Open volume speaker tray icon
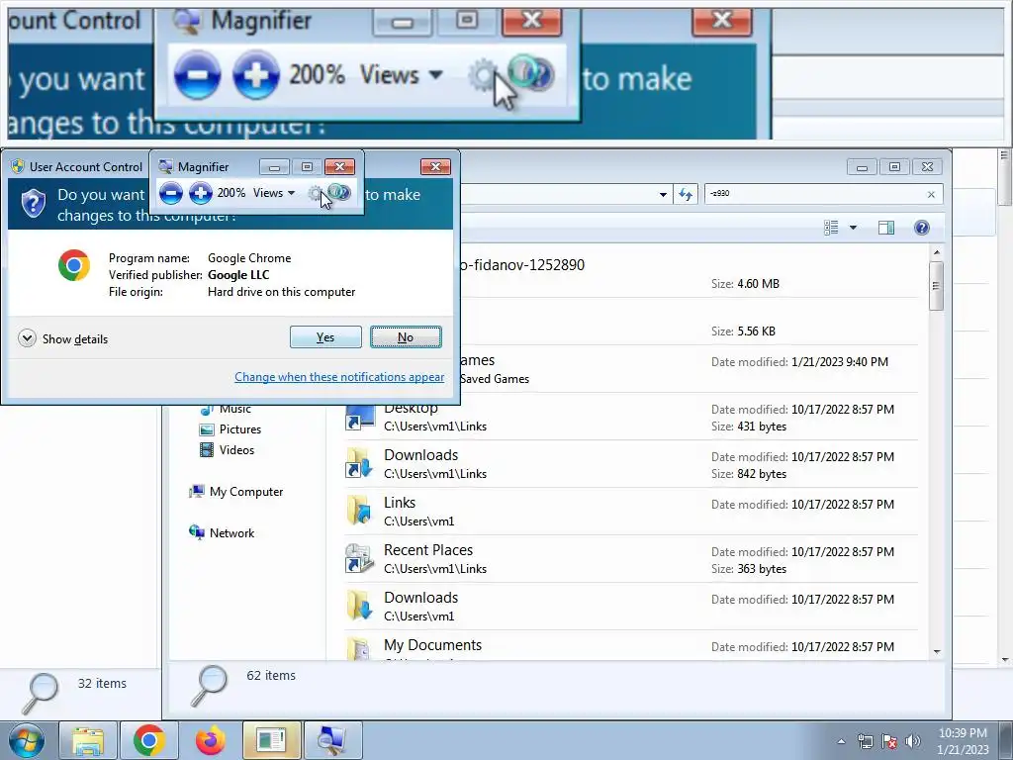The width and height of the screenshot is (1013, 760). click(x=912, y=742)
